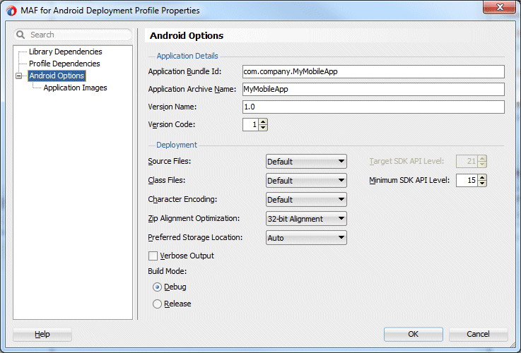The image size is (521, 353).
Task: Select the Release build mode
Action: tap(157, 304)
